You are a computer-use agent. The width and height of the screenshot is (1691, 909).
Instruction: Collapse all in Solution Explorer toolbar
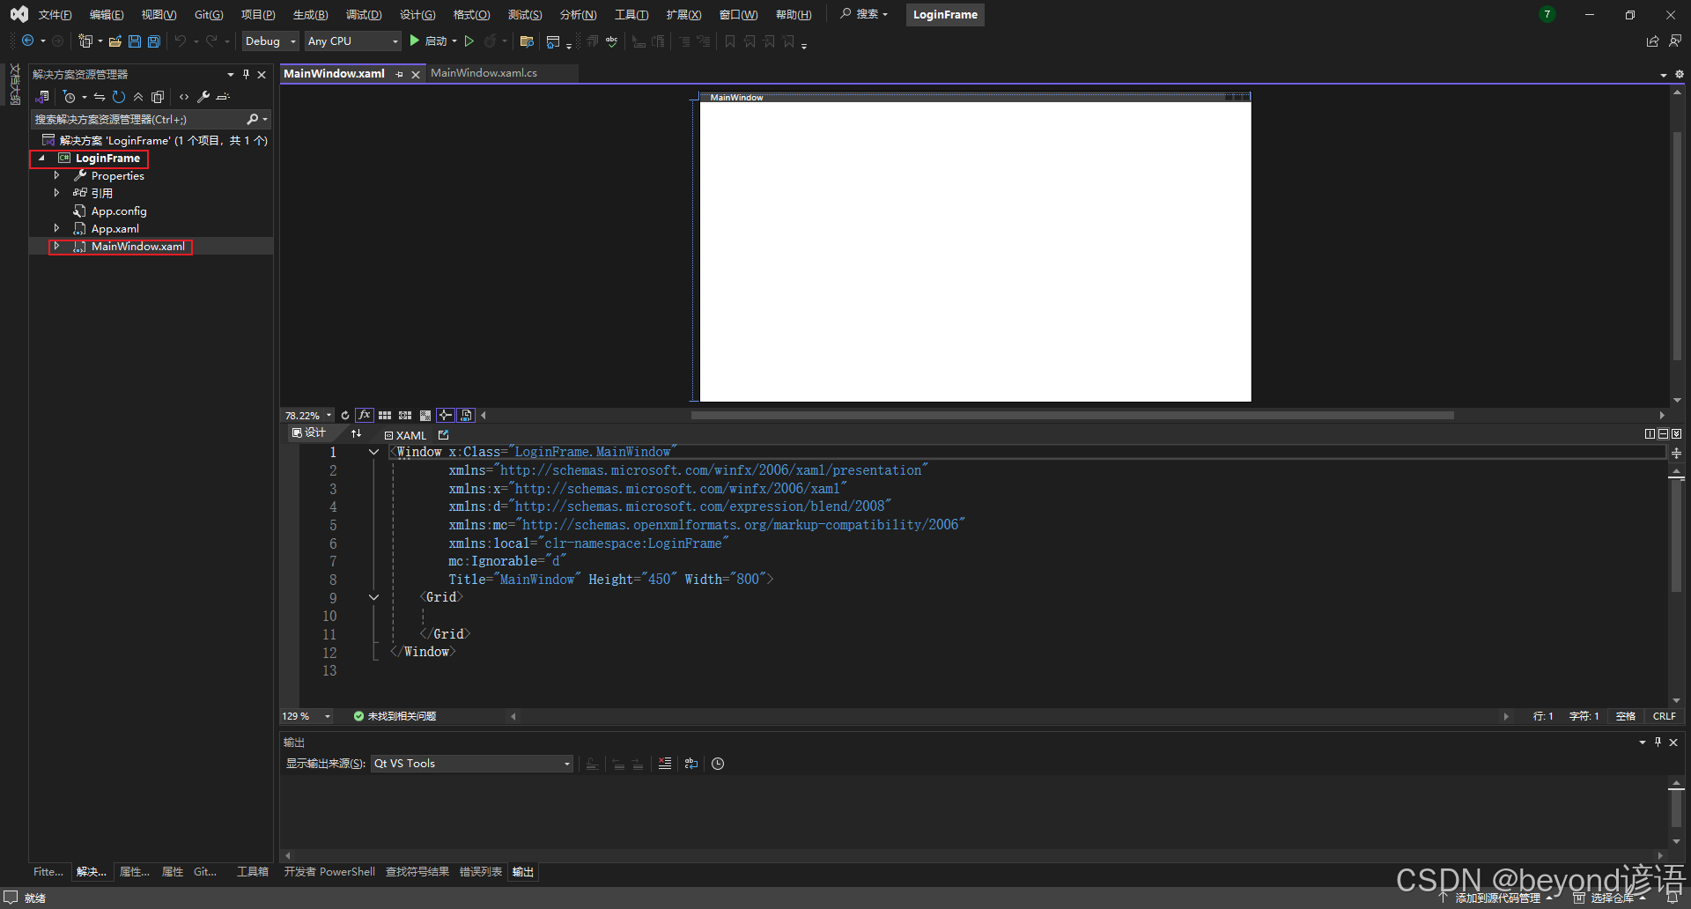coord(138,97)
